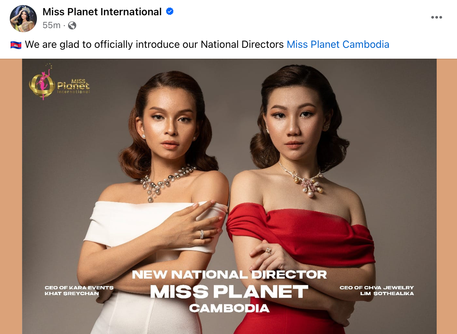Viewport: 457px width, 334px height.
Task: Open the three-dot post options menu
Action: coord(436,17)
